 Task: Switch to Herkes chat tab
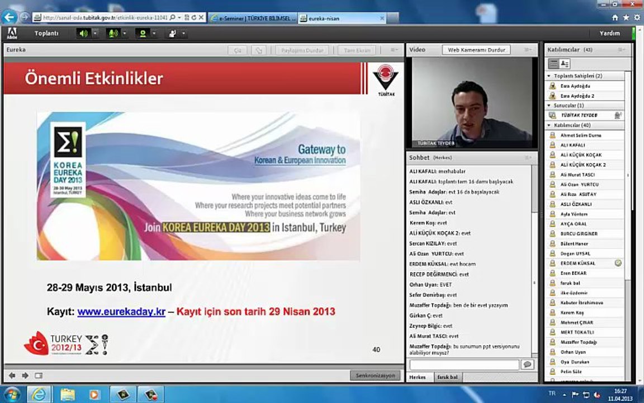pyautogui.click(x=418, y=377)
